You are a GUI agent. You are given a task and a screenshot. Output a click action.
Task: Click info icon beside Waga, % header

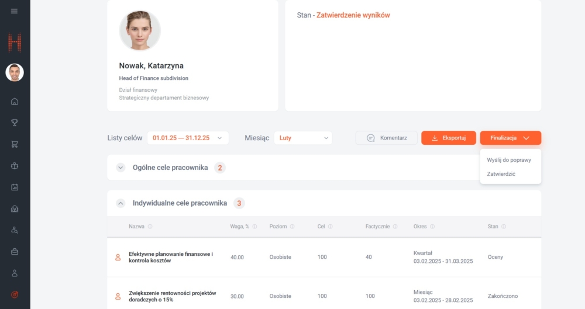[254, 227]
